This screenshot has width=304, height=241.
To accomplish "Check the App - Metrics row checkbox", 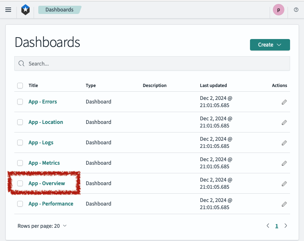I will [20, 163].
